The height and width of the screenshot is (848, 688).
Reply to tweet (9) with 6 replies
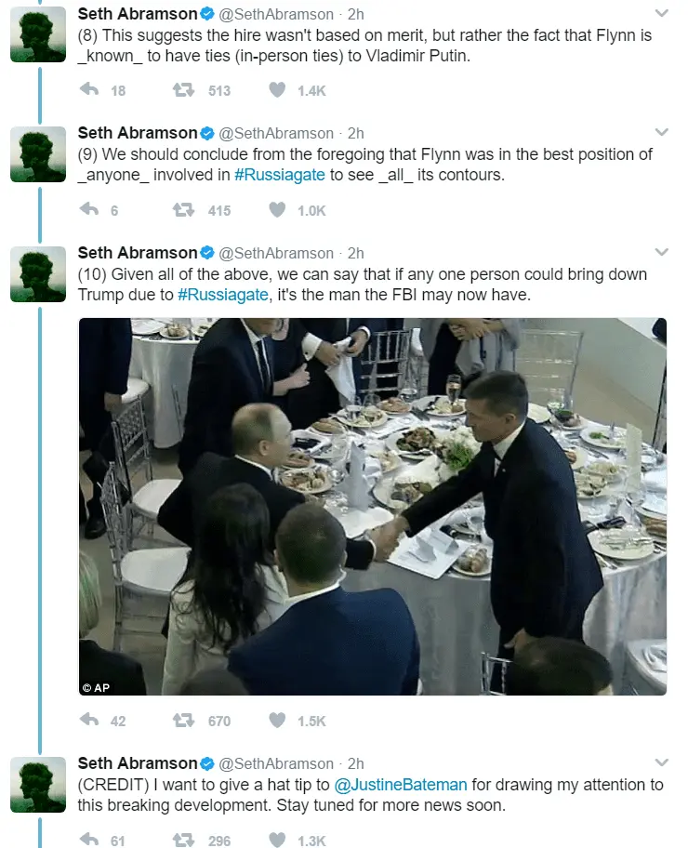tap(90, 210)
